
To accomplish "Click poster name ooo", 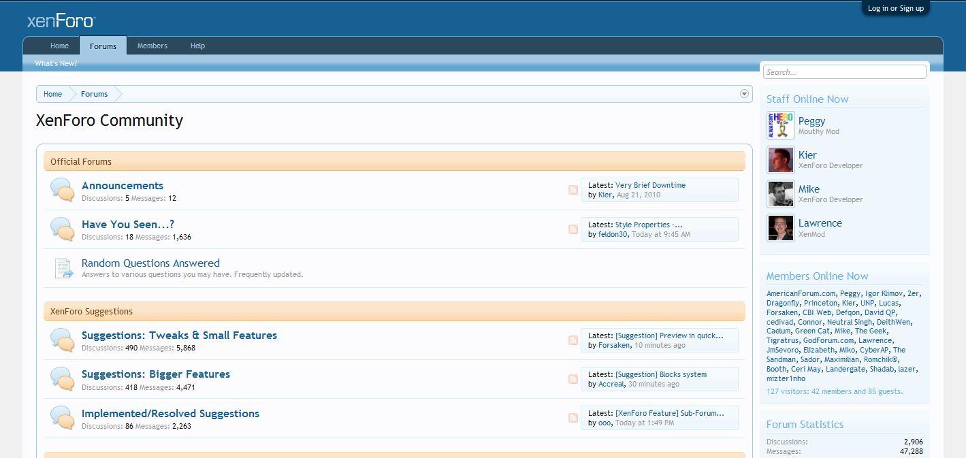I will (605, 423).
